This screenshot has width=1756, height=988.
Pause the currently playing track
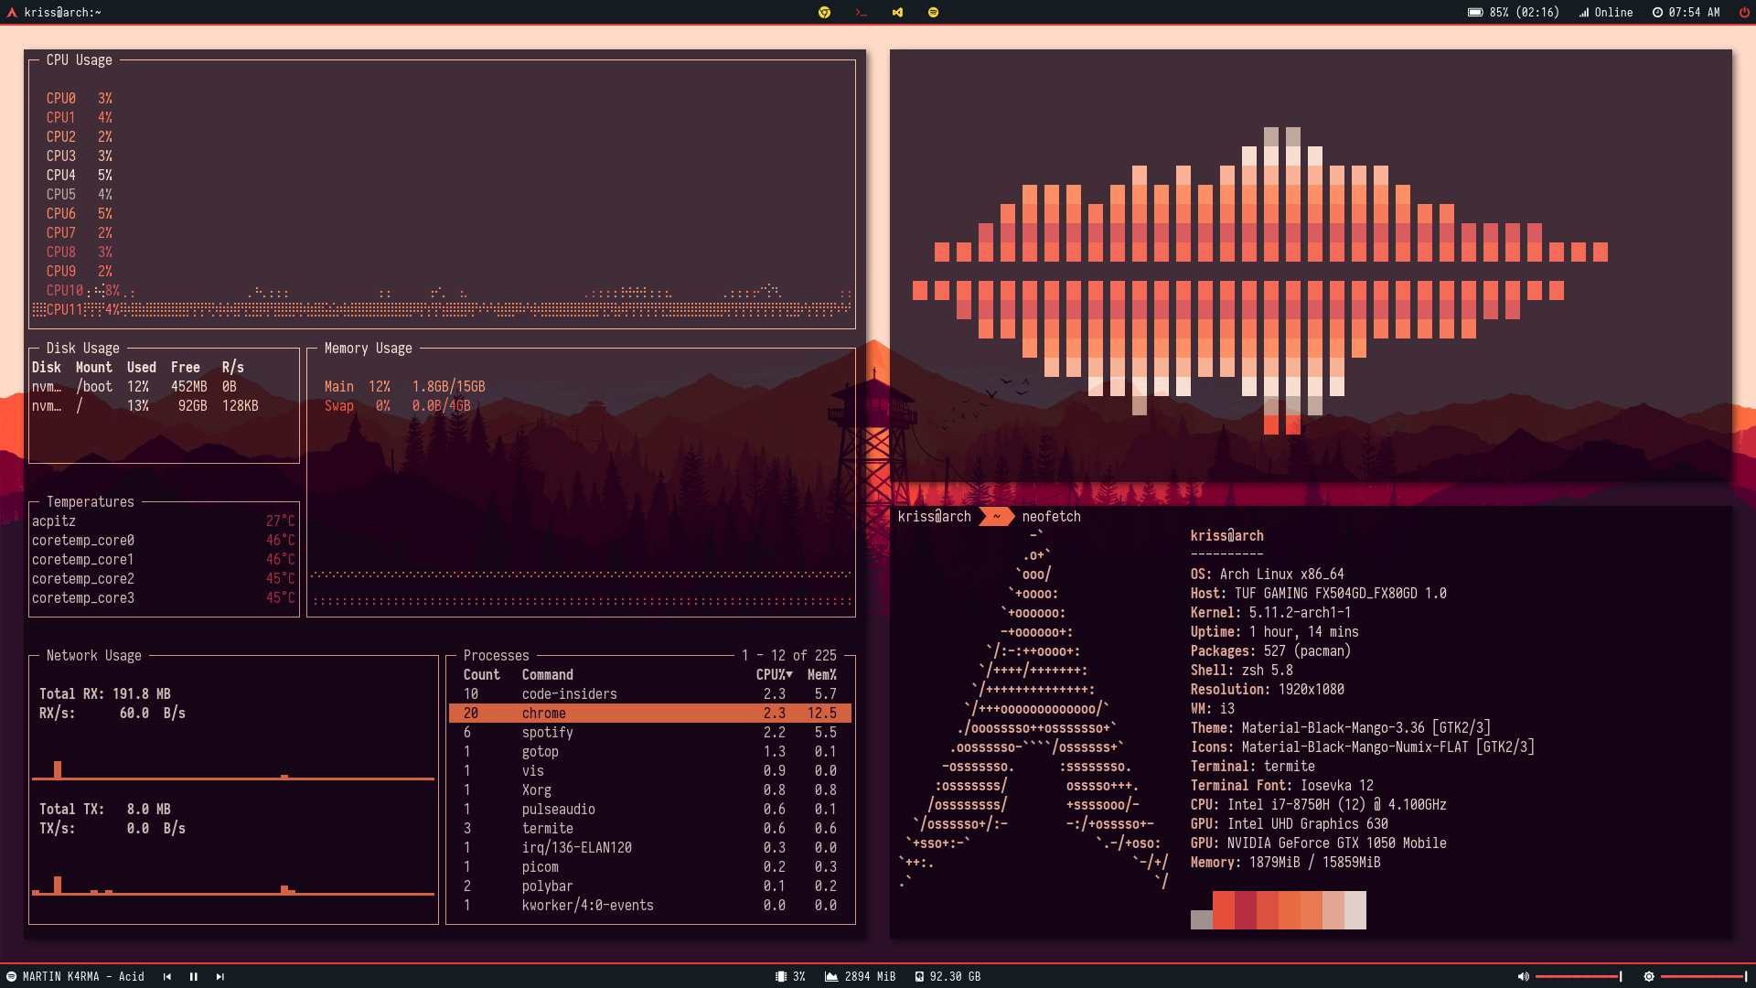pyautogui.click(x=194, y=976)
